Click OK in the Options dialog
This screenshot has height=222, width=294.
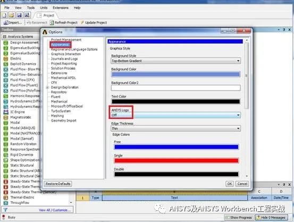tap(230, 184)
